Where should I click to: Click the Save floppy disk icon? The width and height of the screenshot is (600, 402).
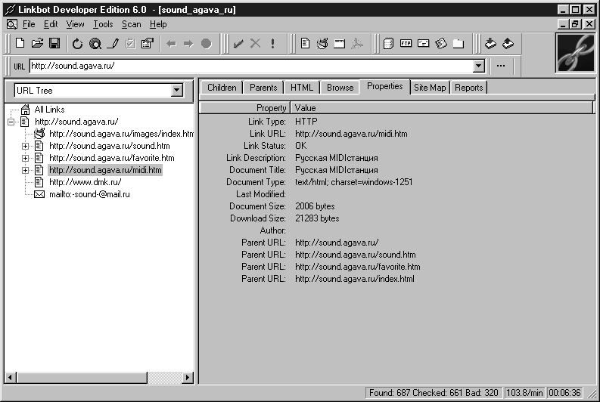[54, 43]
